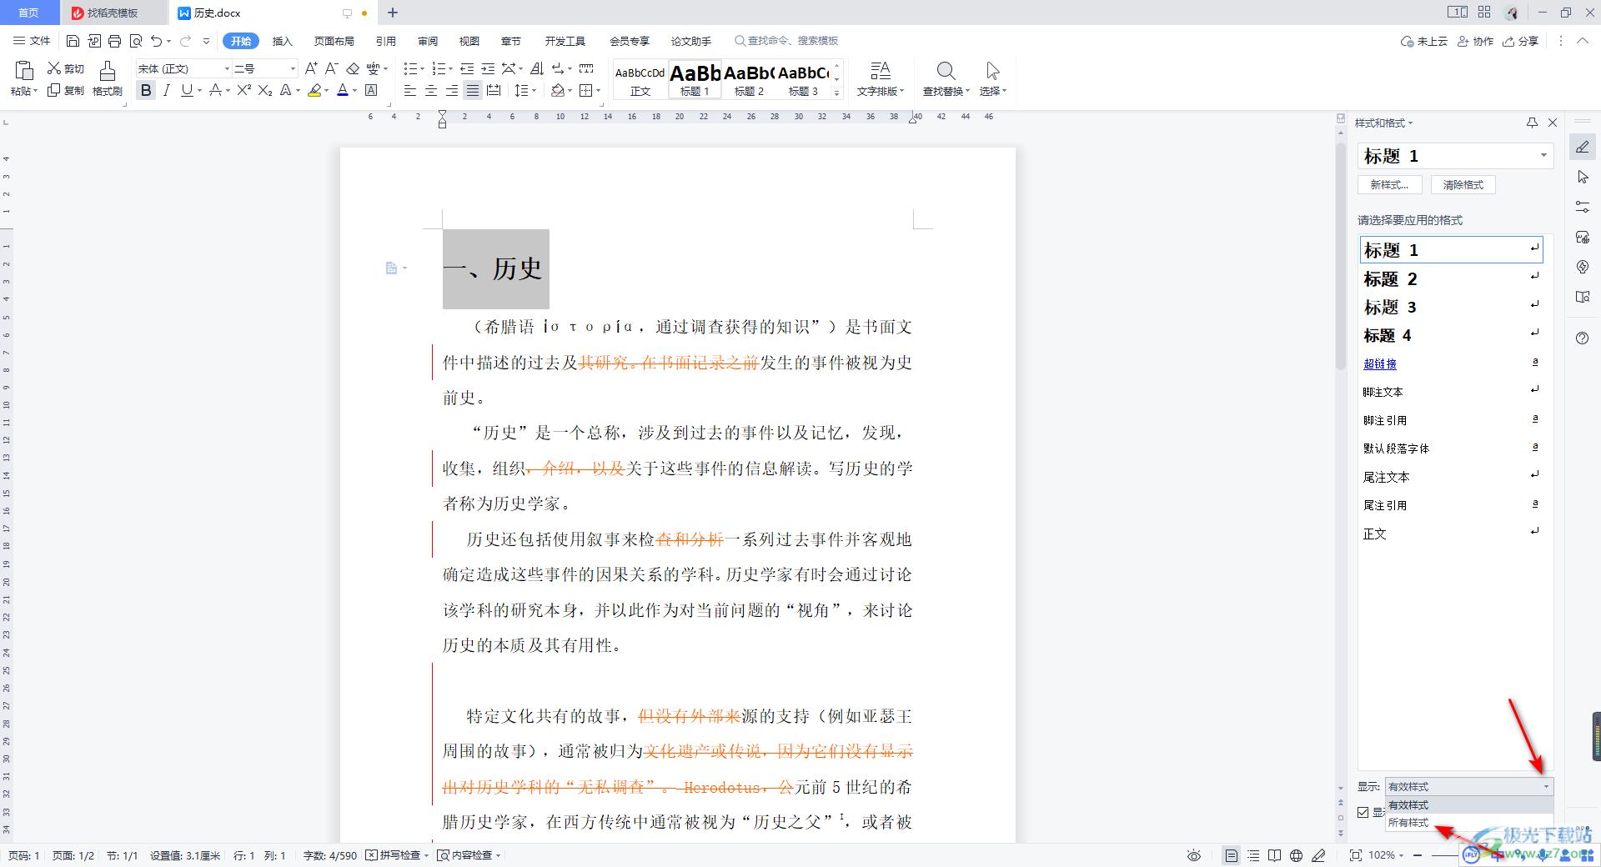
Task: Toggle the preview checkbox below 显示
Action: (x=1363, y=812)
